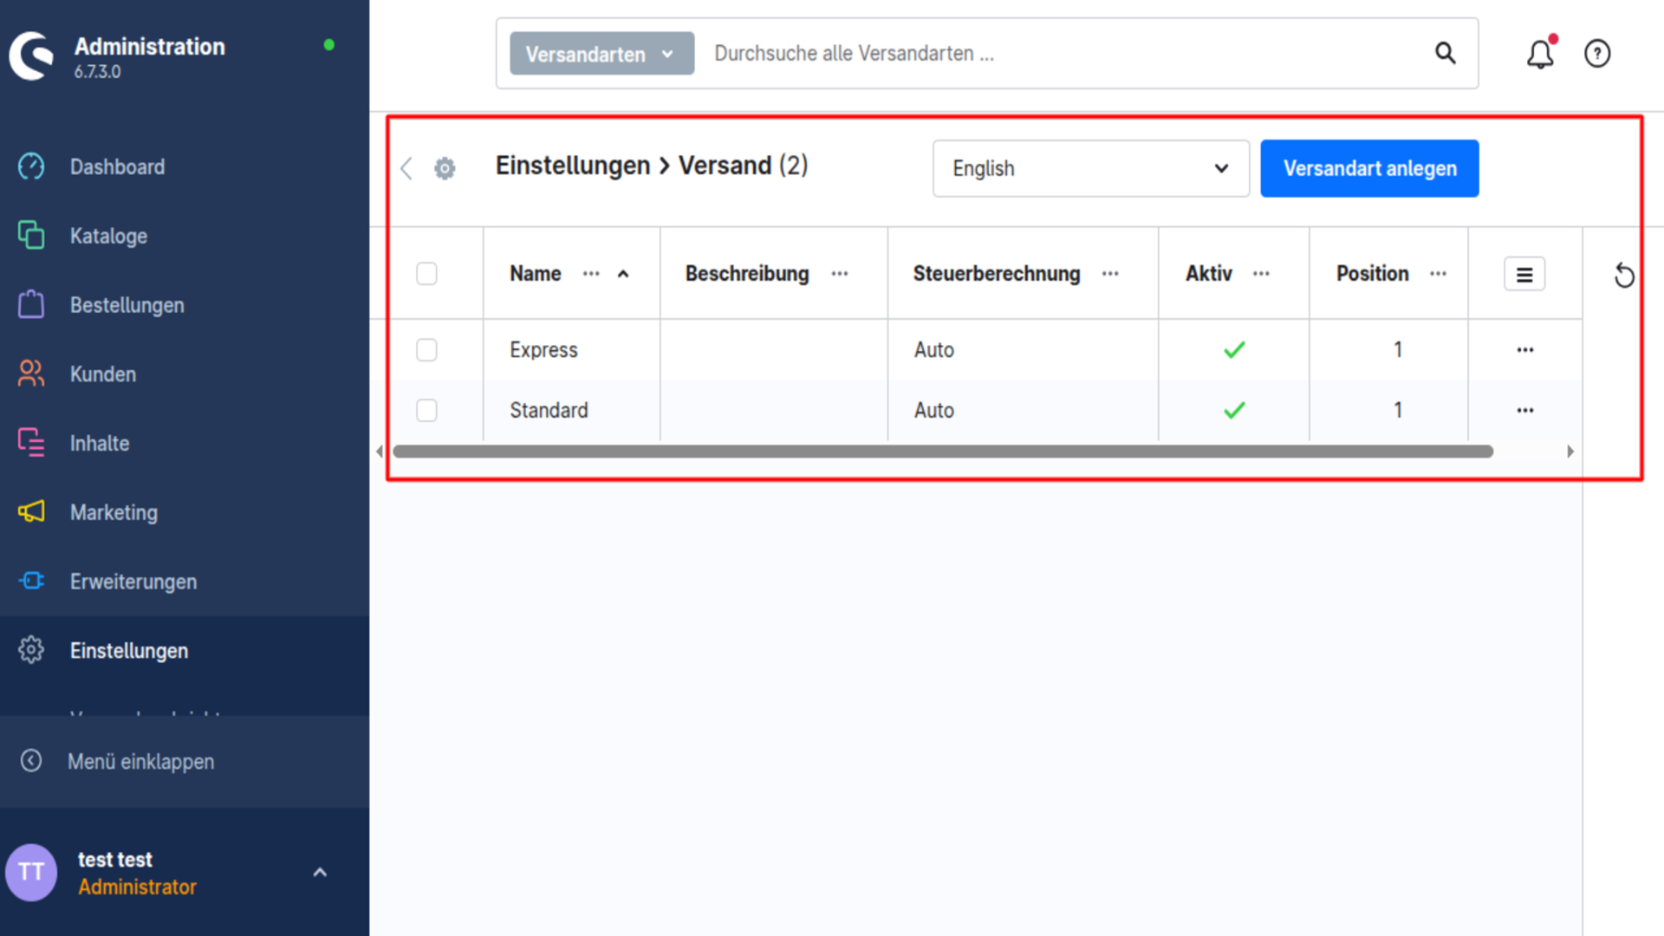
Task: Sort by Beschreibung column header
Action: click(x=747, y=274)
